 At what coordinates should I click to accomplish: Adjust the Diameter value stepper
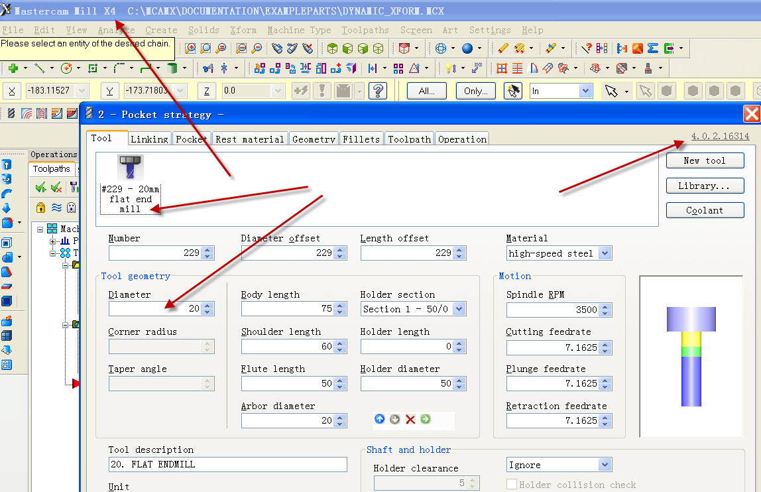pyautogui.click(x=207, y=308)
